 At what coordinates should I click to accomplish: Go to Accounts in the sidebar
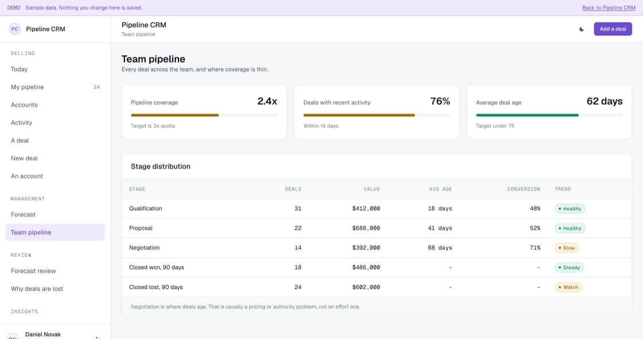click(55, 105)
